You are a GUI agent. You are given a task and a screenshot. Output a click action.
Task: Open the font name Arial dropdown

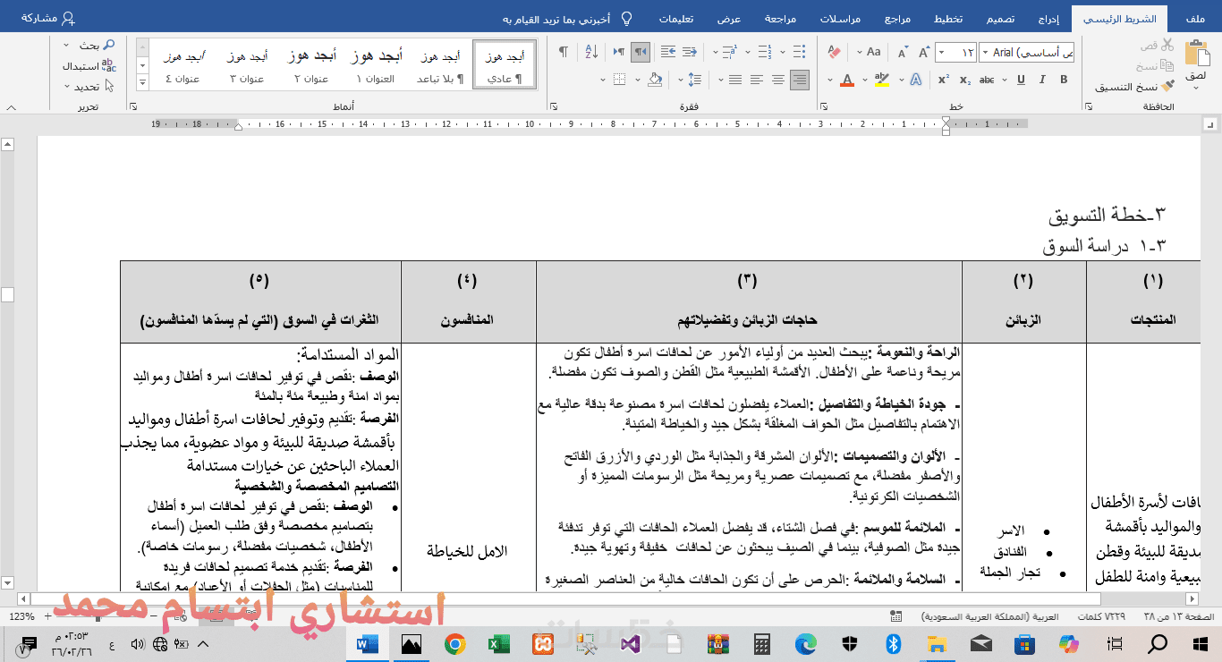tap(985, 53)
